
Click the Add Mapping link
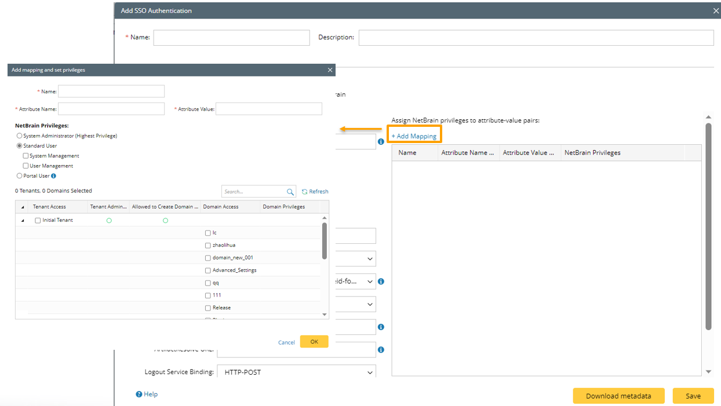(414, 136)
